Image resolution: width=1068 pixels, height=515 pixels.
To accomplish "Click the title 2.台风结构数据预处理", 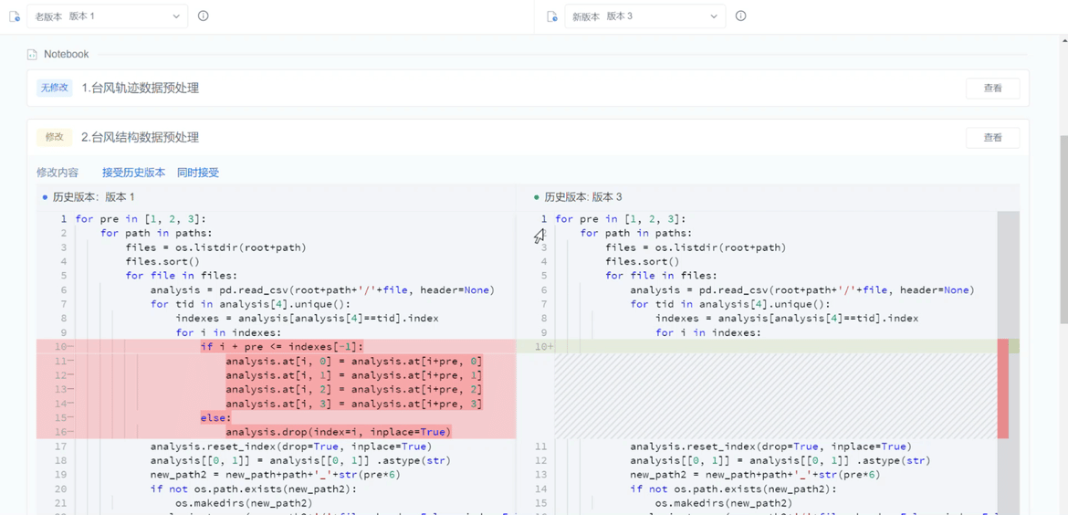I will pos(141,138).
